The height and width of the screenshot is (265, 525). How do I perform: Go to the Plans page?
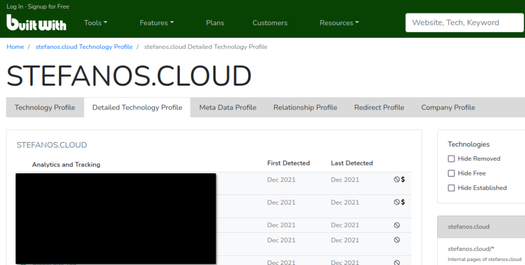point(215,23)
